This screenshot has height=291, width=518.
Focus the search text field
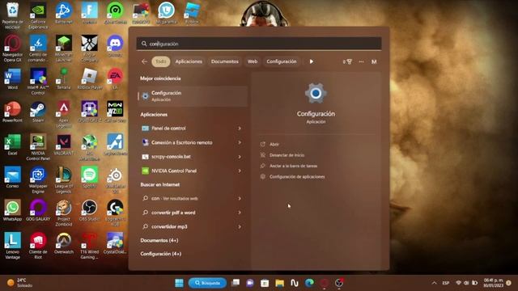click(259, 44)
